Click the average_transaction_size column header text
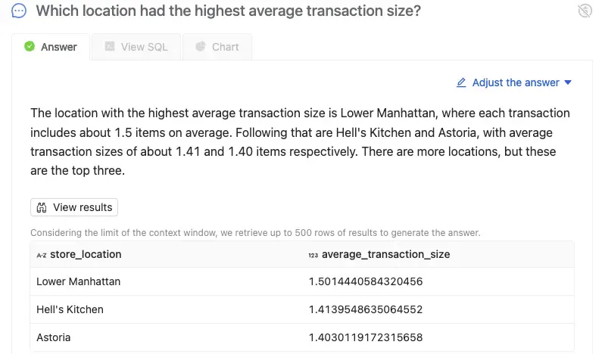This screenshot has height=354, width=605. click(385, 254)
